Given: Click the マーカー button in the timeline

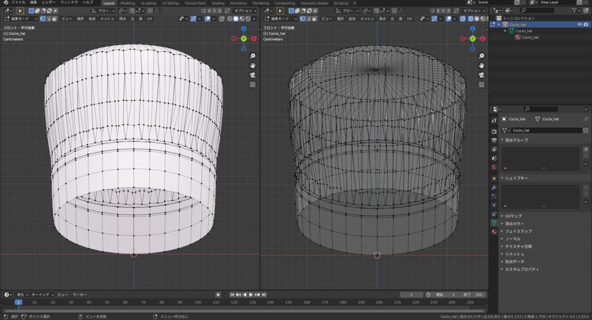Looking at the screenshot, I should click(x=79, y=295).
